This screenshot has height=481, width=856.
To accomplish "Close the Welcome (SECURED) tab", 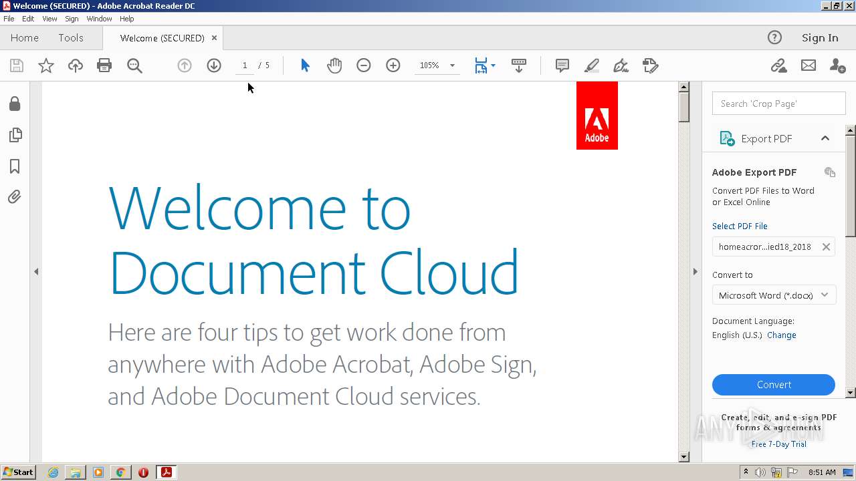I will pyautogui.click(x=214, y=38).
